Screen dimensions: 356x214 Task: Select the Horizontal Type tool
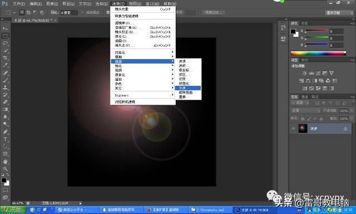coord(5,139)
